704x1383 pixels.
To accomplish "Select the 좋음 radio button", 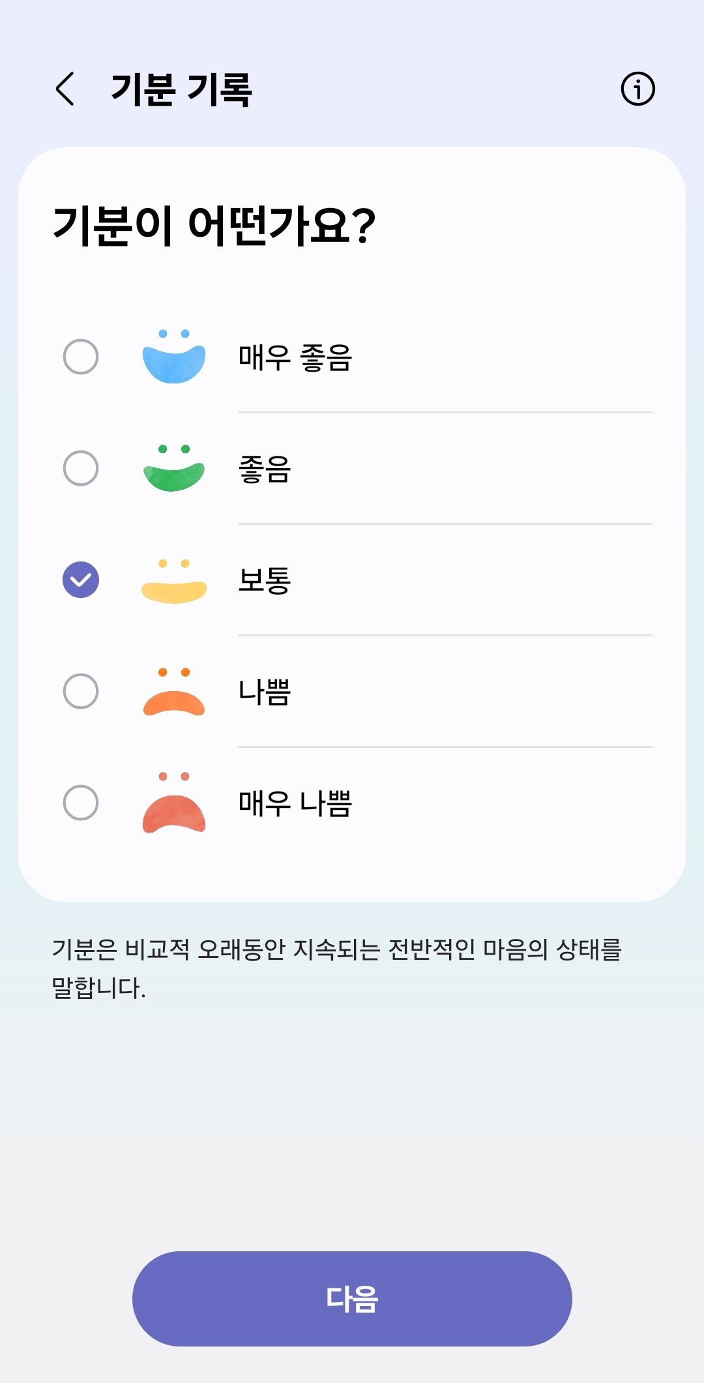I will click(81, 468).
